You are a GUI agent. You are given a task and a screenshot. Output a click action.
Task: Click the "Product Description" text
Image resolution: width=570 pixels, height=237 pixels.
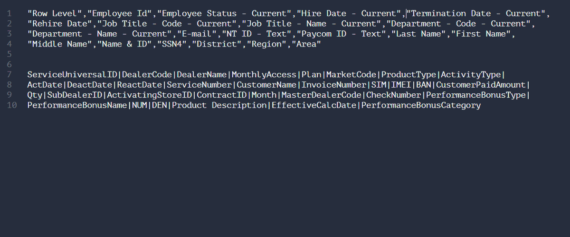click(x=219, y=105)
